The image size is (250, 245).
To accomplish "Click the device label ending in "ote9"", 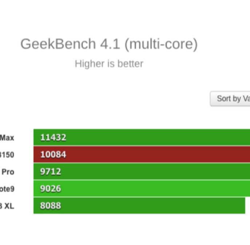I will (x=7, y=189).
